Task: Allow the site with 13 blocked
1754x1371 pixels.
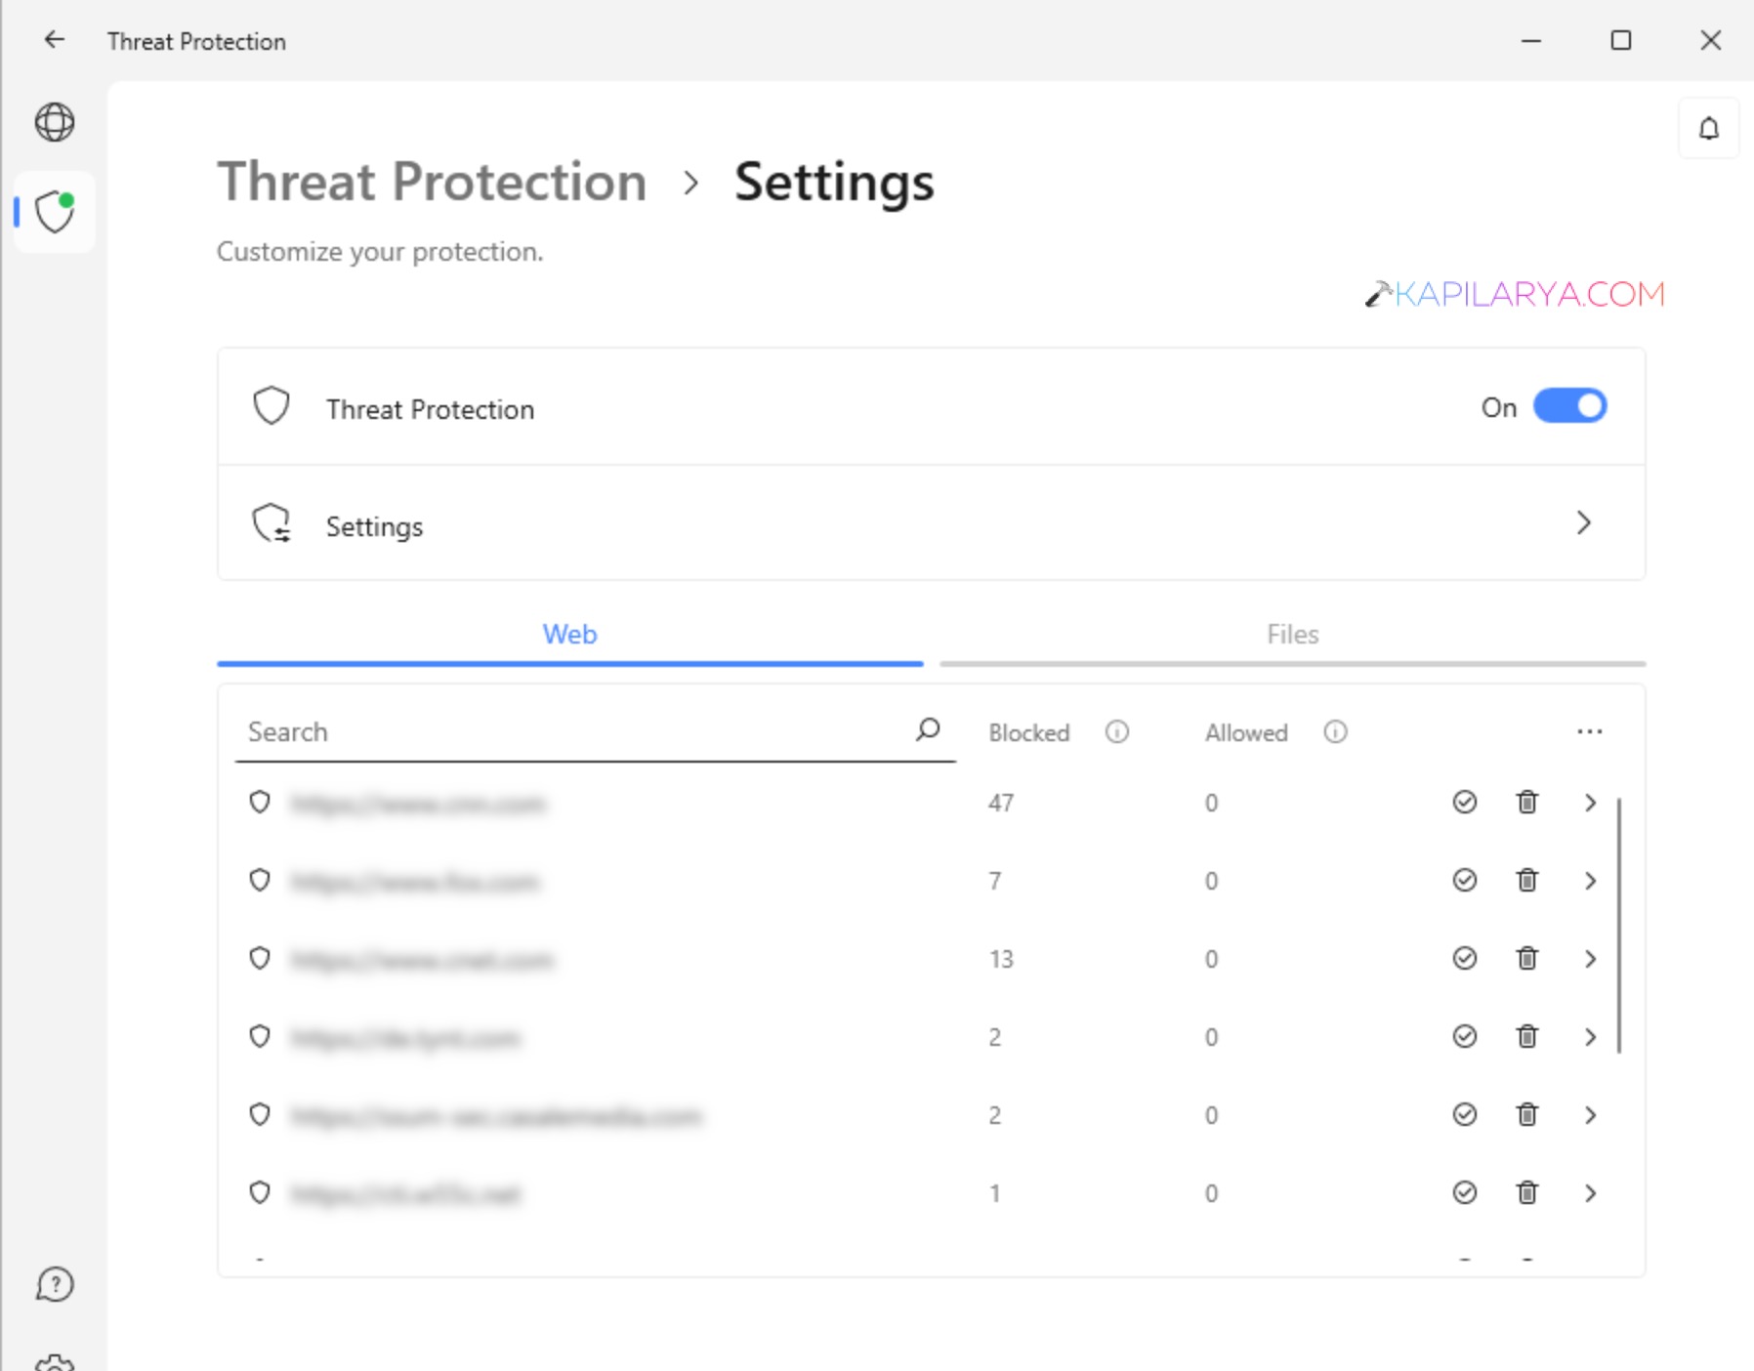Action: coord(1465,958)
